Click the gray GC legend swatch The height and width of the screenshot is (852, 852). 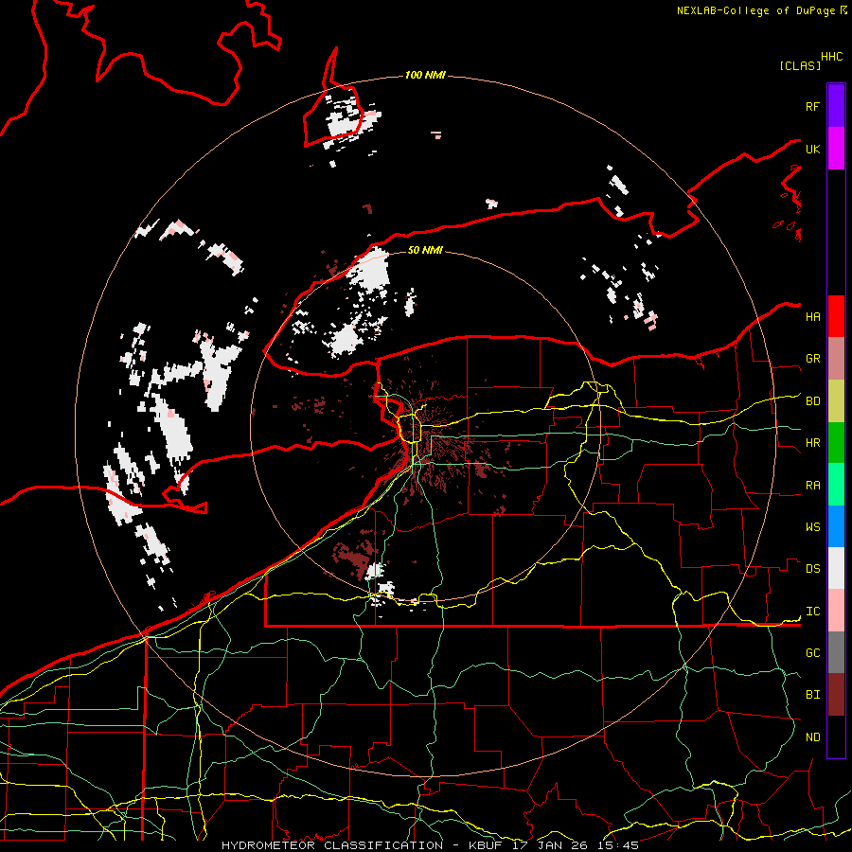836,652
